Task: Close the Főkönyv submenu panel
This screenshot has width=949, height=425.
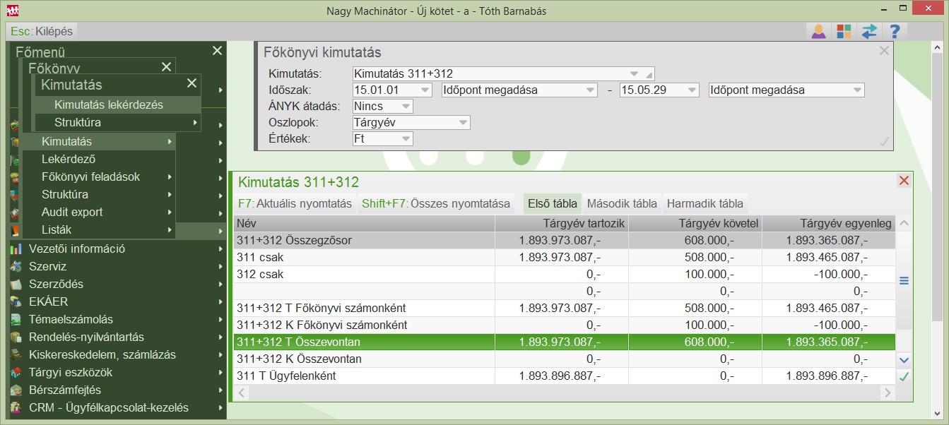Action: click(x=166, y=66)
